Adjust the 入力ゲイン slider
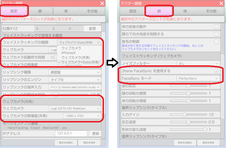 tap(188, 115)
